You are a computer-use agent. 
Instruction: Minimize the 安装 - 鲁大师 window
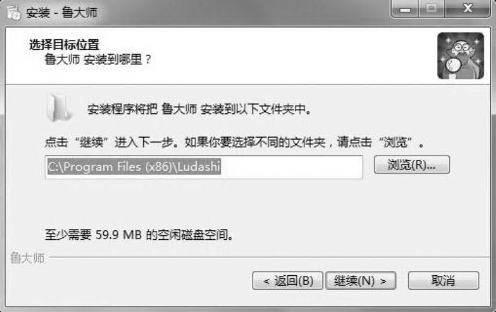tap(405, 9)
